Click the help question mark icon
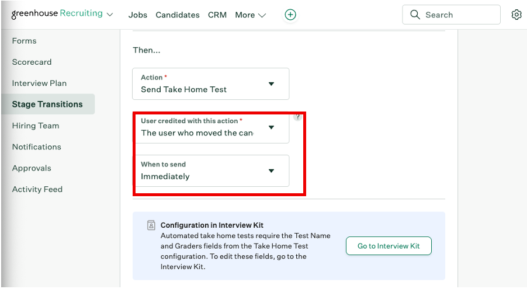Screen dimensions: 527x289 pos(298,116)
